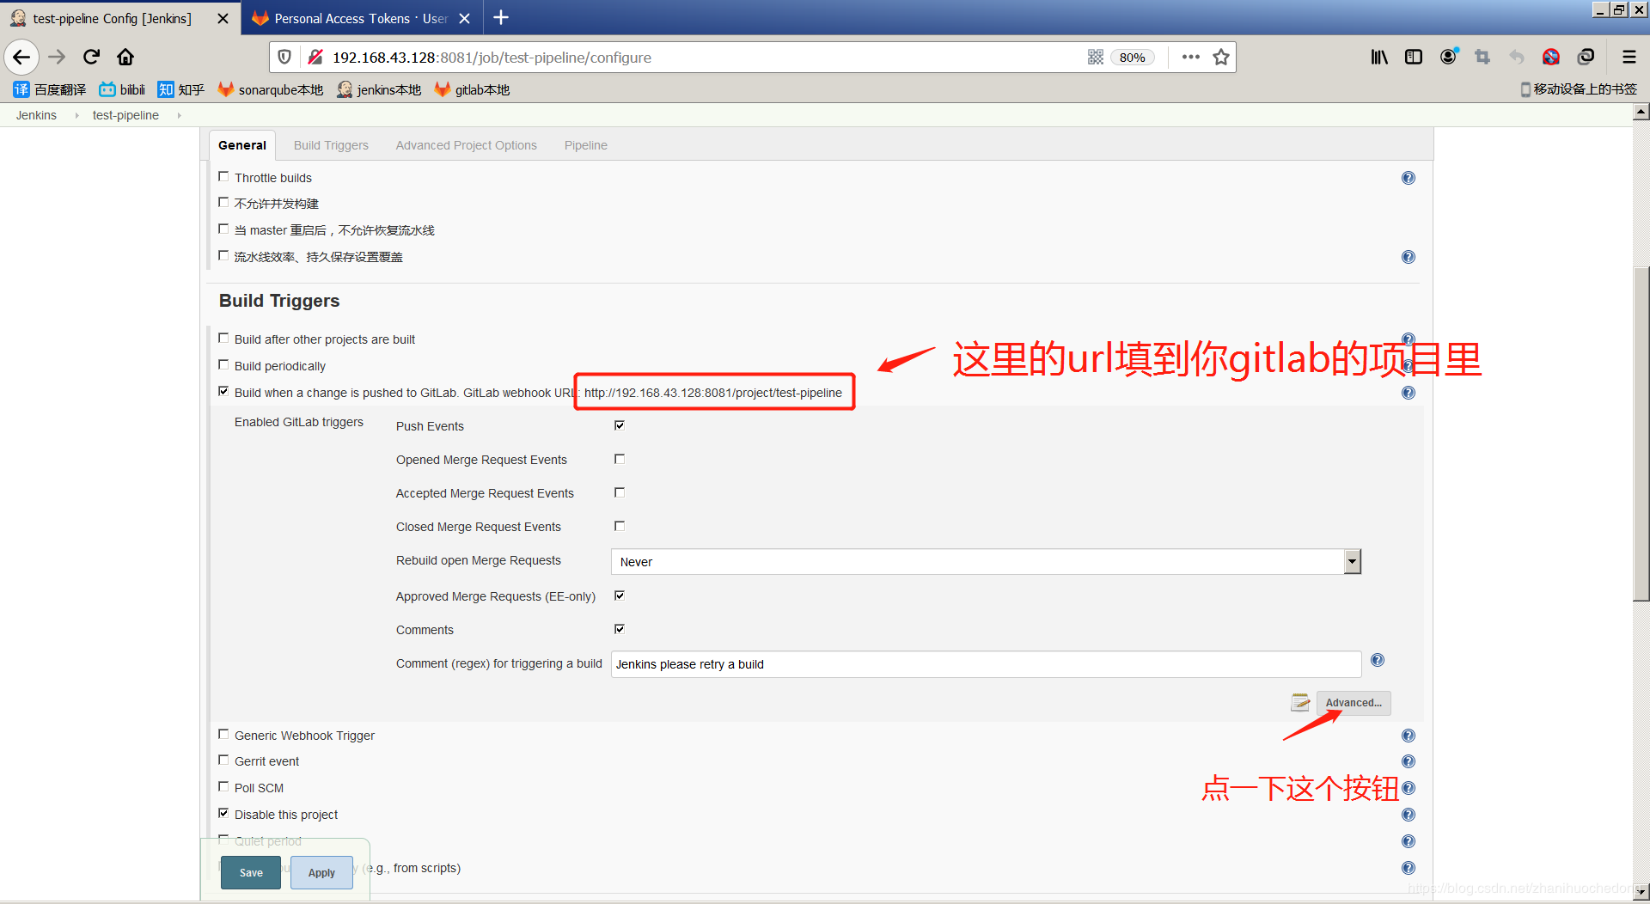Click the tracking protection shield icon
Viewport: 1650px width, 904px height.
click(x=284, y=57)
